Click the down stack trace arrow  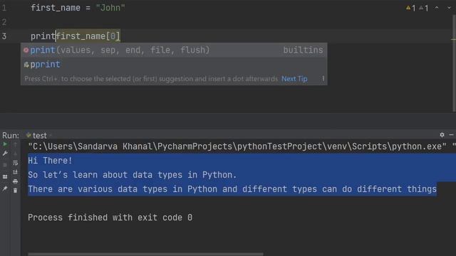coord(16,154)
